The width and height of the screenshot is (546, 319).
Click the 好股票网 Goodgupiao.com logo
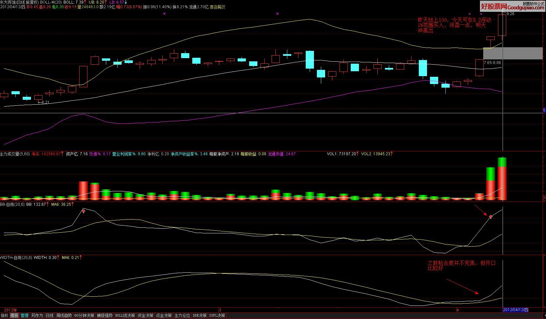click(512, 7)
